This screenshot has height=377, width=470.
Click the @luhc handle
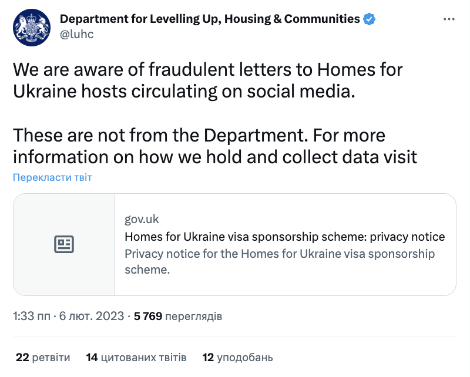76,34
